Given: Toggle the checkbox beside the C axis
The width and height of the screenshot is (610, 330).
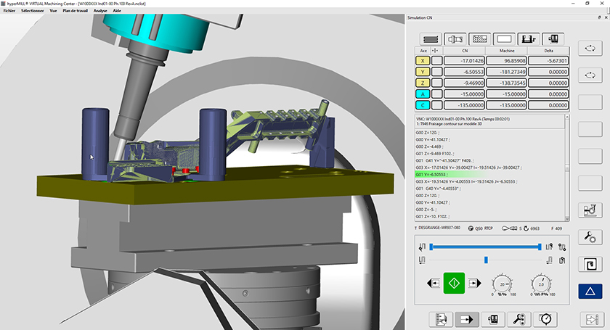Looking at the screenshot, I should pyautogui.click(x=437, y=104).
